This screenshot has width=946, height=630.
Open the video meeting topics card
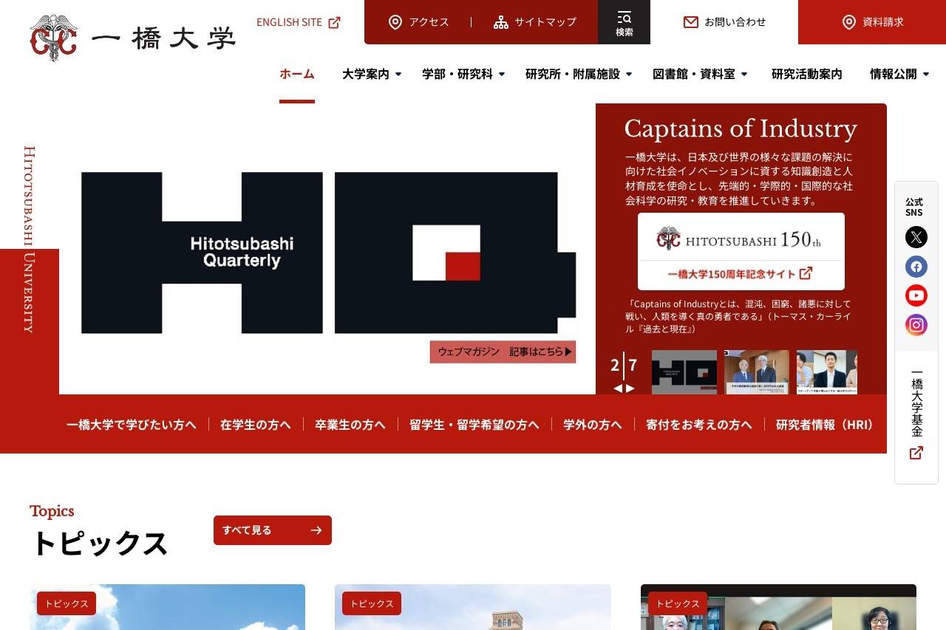tap(778, 607)
